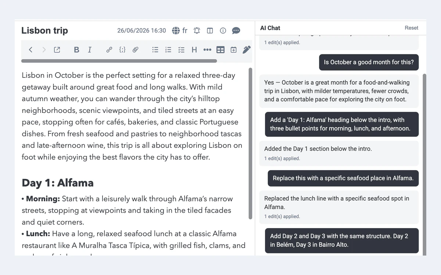Insert a numbered list
Image resolution: width=441 pixels, height=275 pixels.
pos(168,50)
